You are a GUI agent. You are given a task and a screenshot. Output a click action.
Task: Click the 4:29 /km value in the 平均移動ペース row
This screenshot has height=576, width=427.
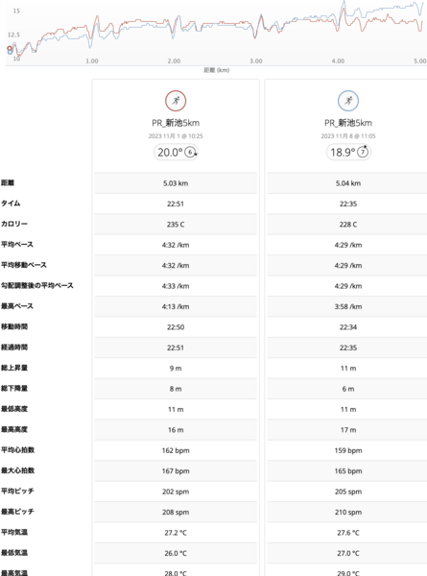(348, 266)
